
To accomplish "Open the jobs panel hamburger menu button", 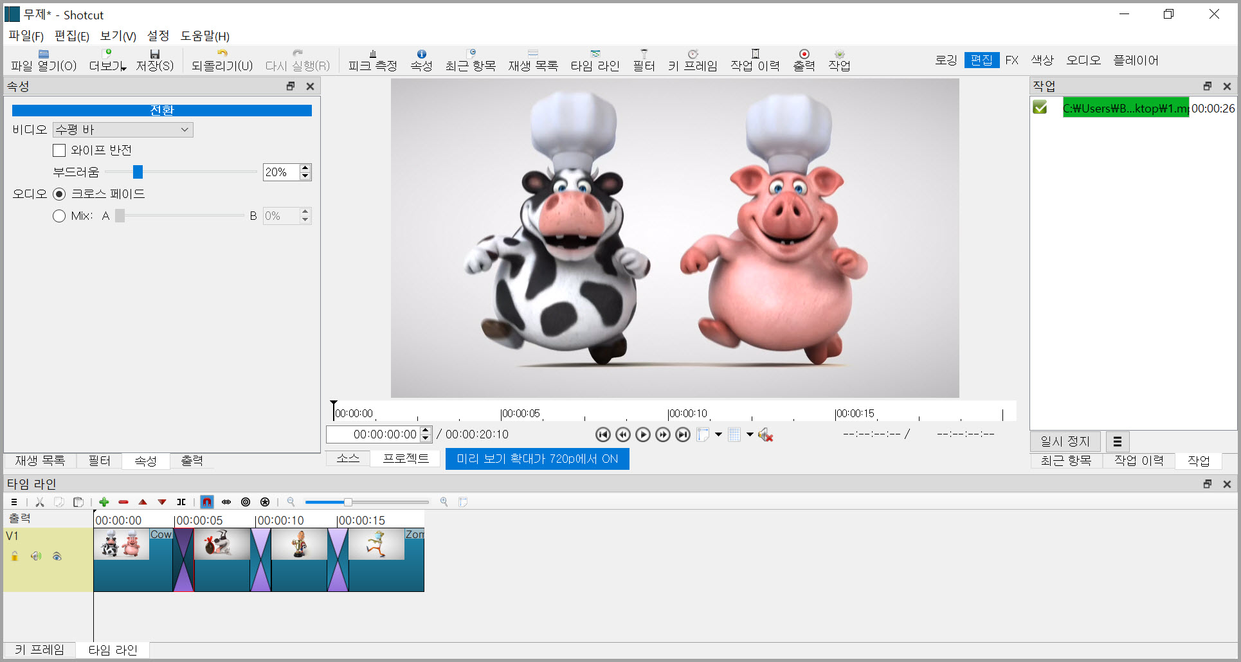I will [x=1117, y=442].
